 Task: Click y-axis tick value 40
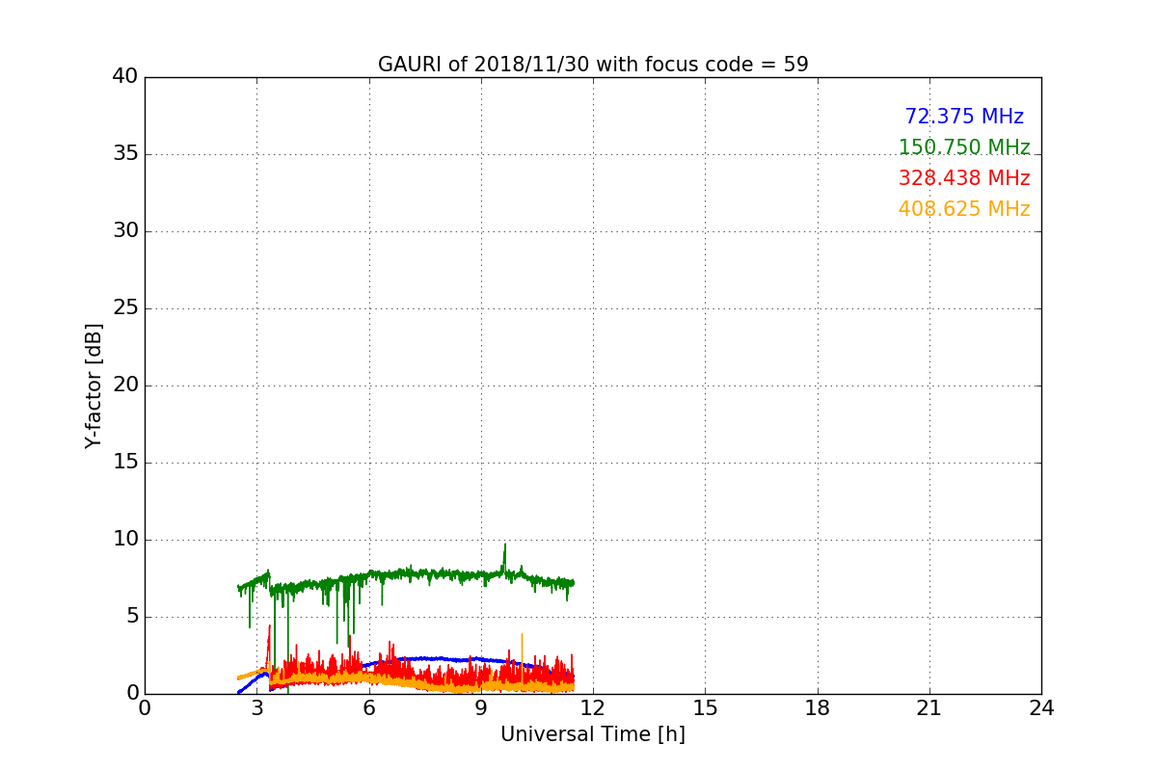click(x=124, y=77)
